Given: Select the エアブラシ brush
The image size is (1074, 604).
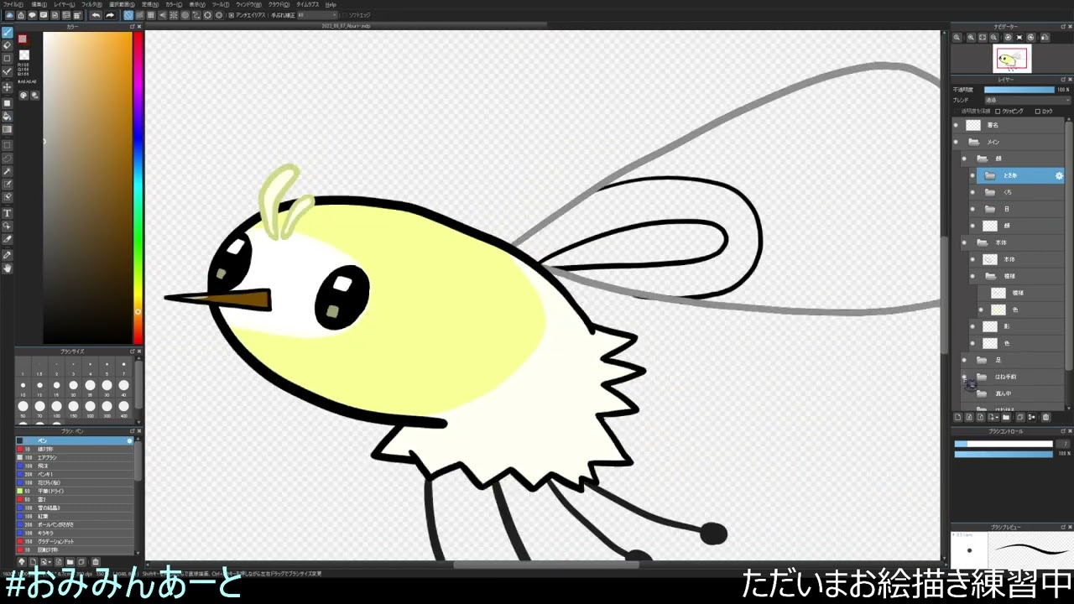Looking at the screenshot, I should [75, 457].
